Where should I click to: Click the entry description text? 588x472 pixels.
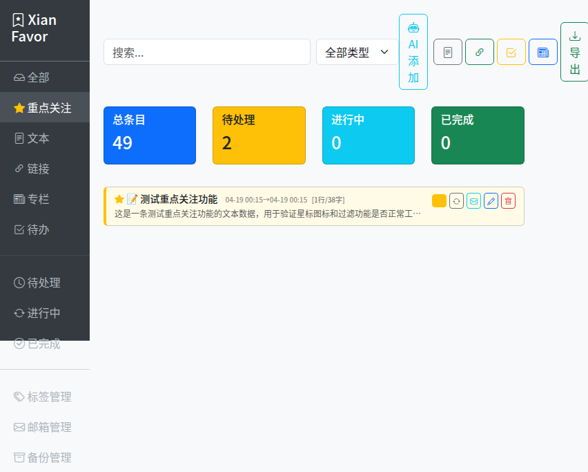tap(268, 214)
